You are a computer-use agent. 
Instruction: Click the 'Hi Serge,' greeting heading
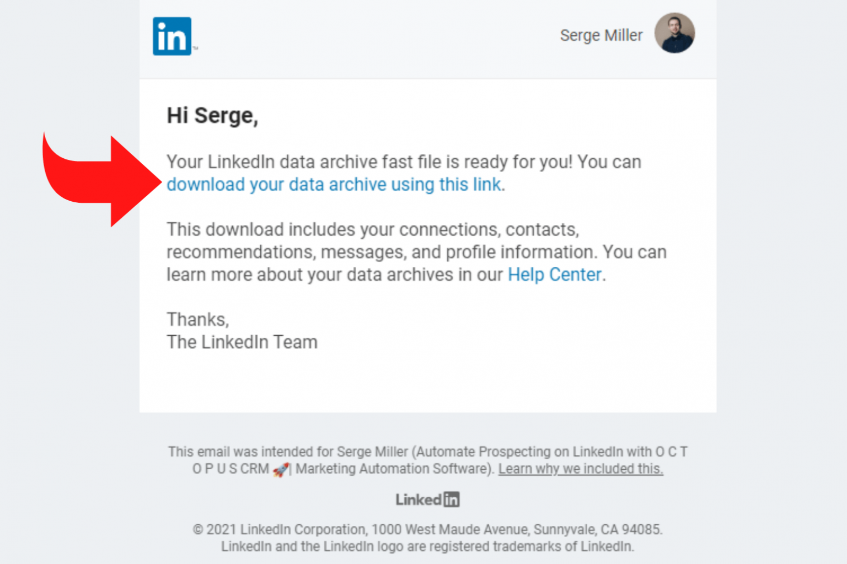212,115
